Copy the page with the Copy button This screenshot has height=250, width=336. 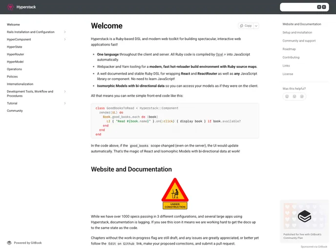click(x=246, y=26)
